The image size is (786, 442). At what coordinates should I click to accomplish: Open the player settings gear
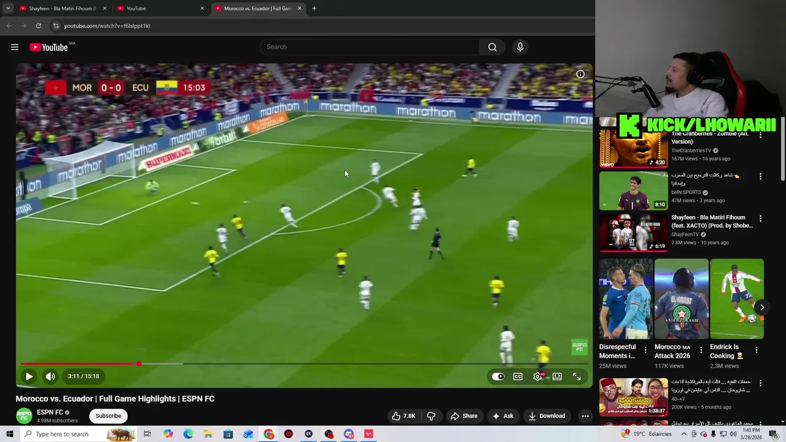click(x=537, y=376)
